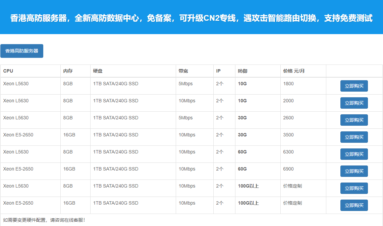383x226 pixels.
Task: Click the 价格 元/月 column header
Action: click(294, 71)
